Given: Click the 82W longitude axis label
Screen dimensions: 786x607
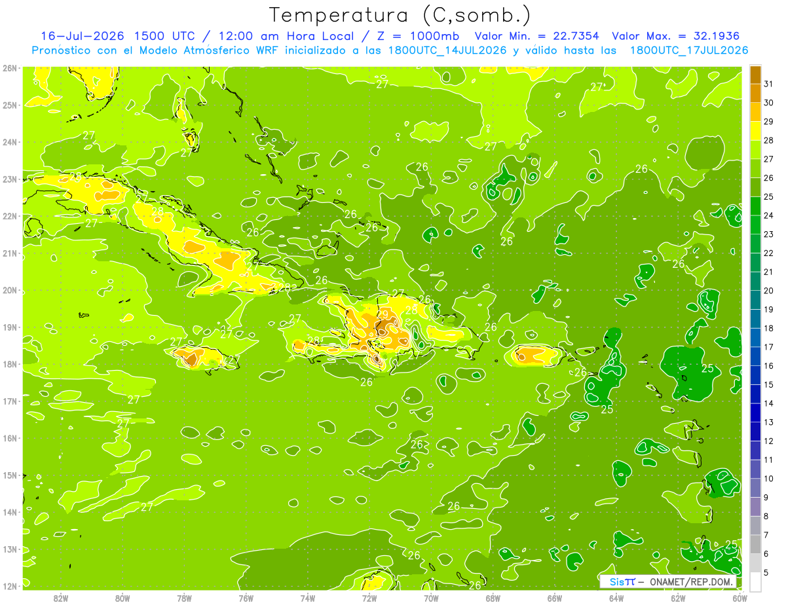Looking at the screenshot, I should pos(61,598).
